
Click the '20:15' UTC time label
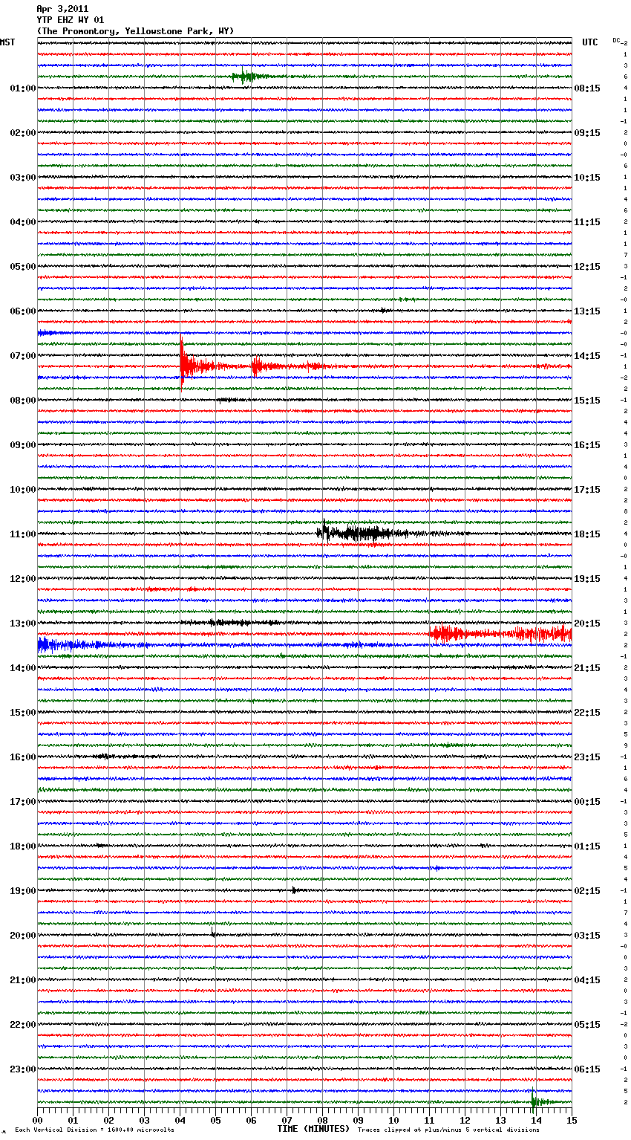[587, 624]
